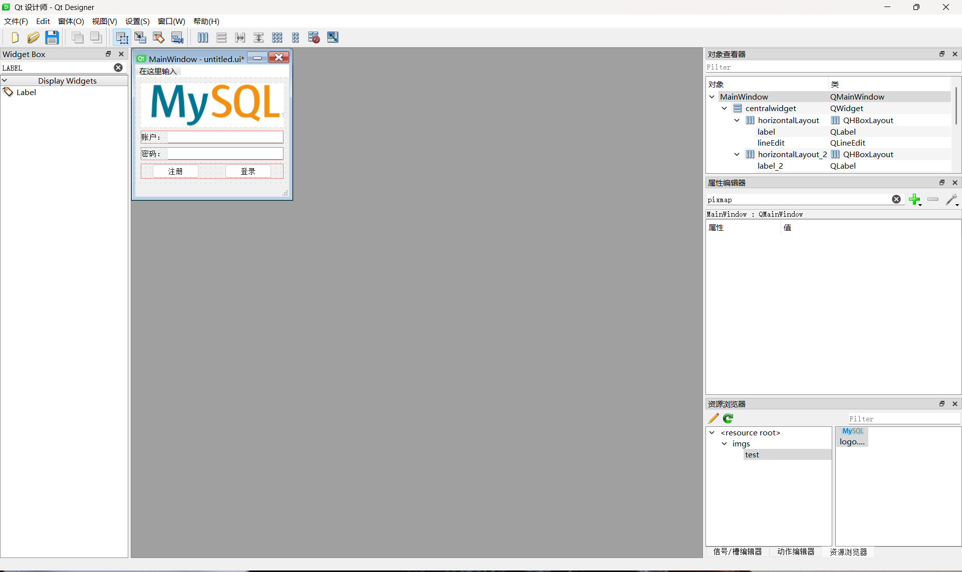Open the 设置(S) menu
The image size is (962, 572).
[x=138, y=21]
